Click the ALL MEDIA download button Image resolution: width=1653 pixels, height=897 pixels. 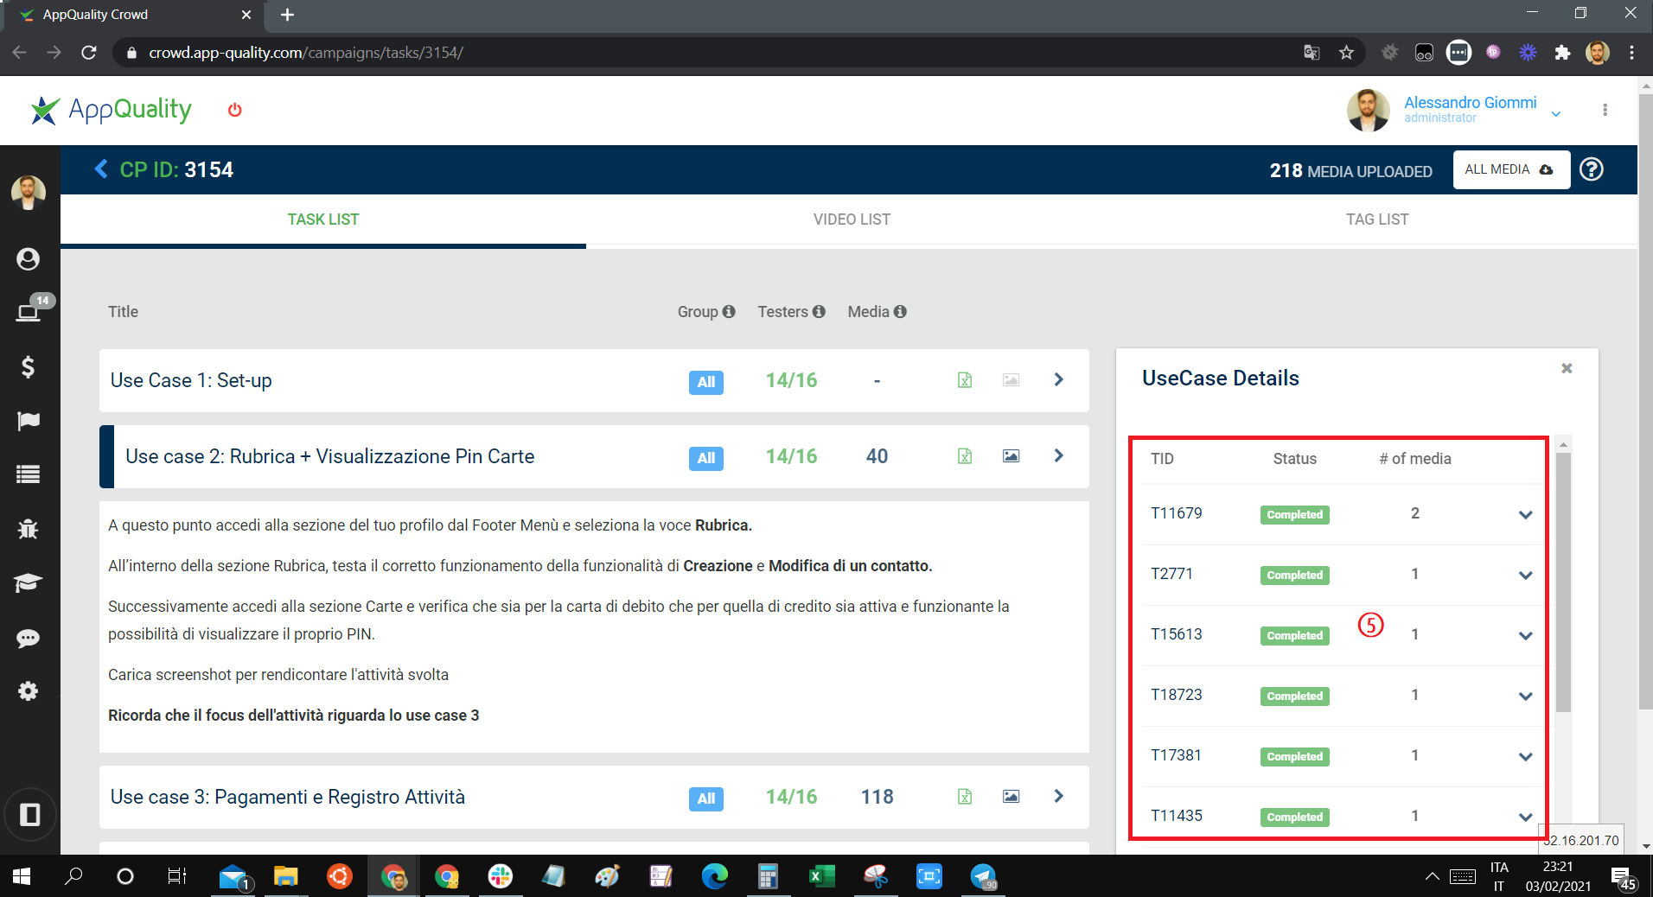tap(1511, 169)
